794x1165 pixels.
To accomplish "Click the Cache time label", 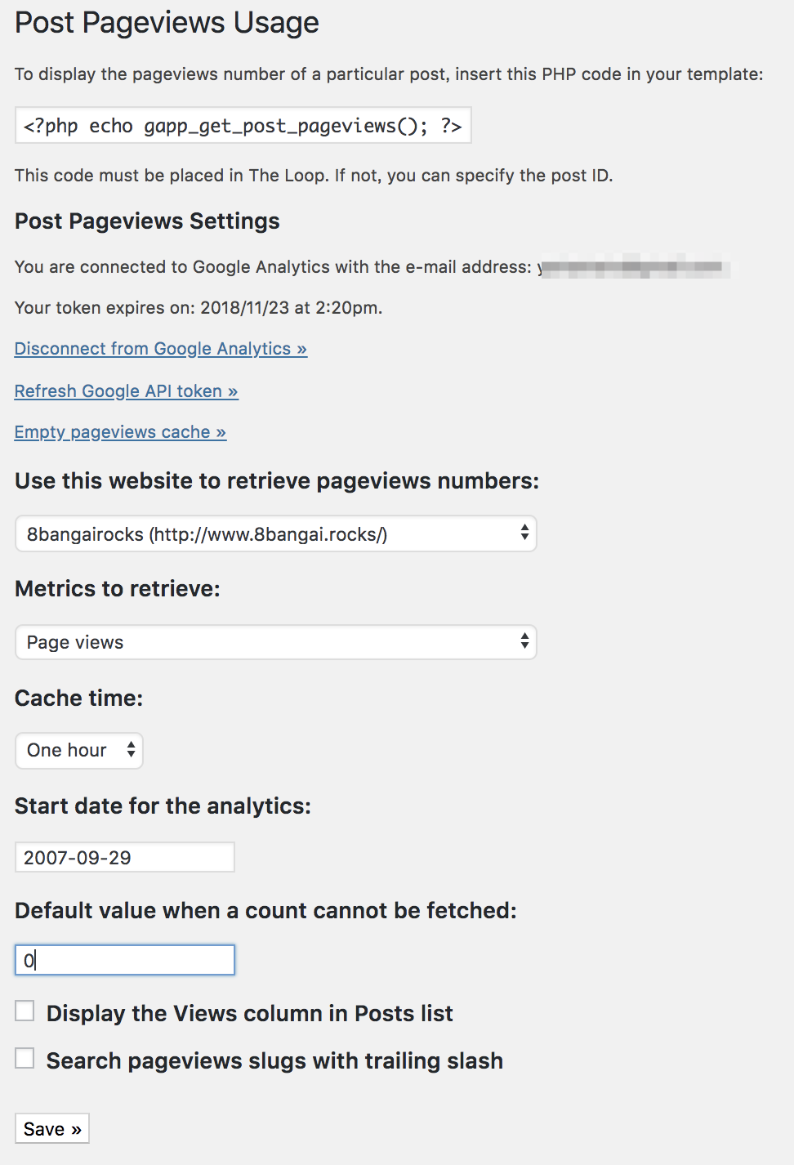I will pyautogui.click(x=79, y=699).
